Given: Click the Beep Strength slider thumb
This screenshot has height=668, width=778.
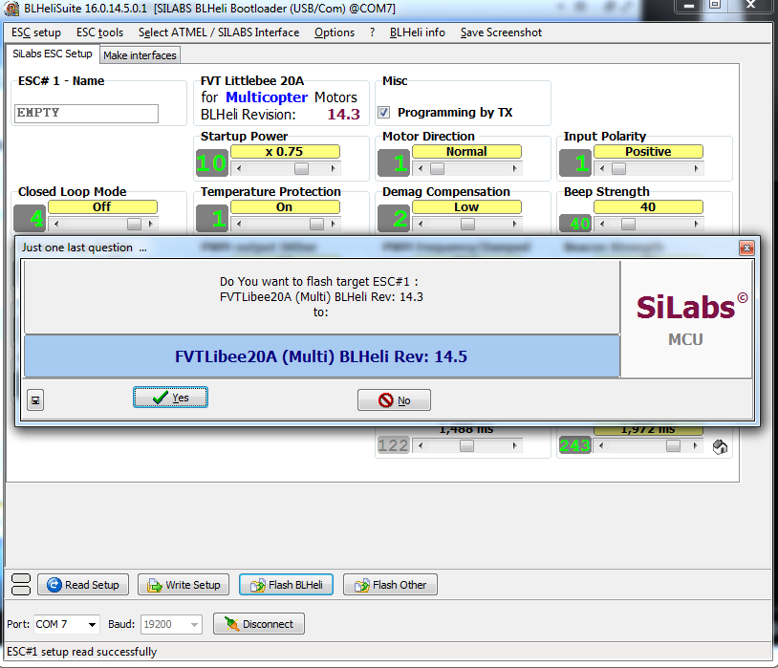Looking at the screenshot, I should [628, 224].
